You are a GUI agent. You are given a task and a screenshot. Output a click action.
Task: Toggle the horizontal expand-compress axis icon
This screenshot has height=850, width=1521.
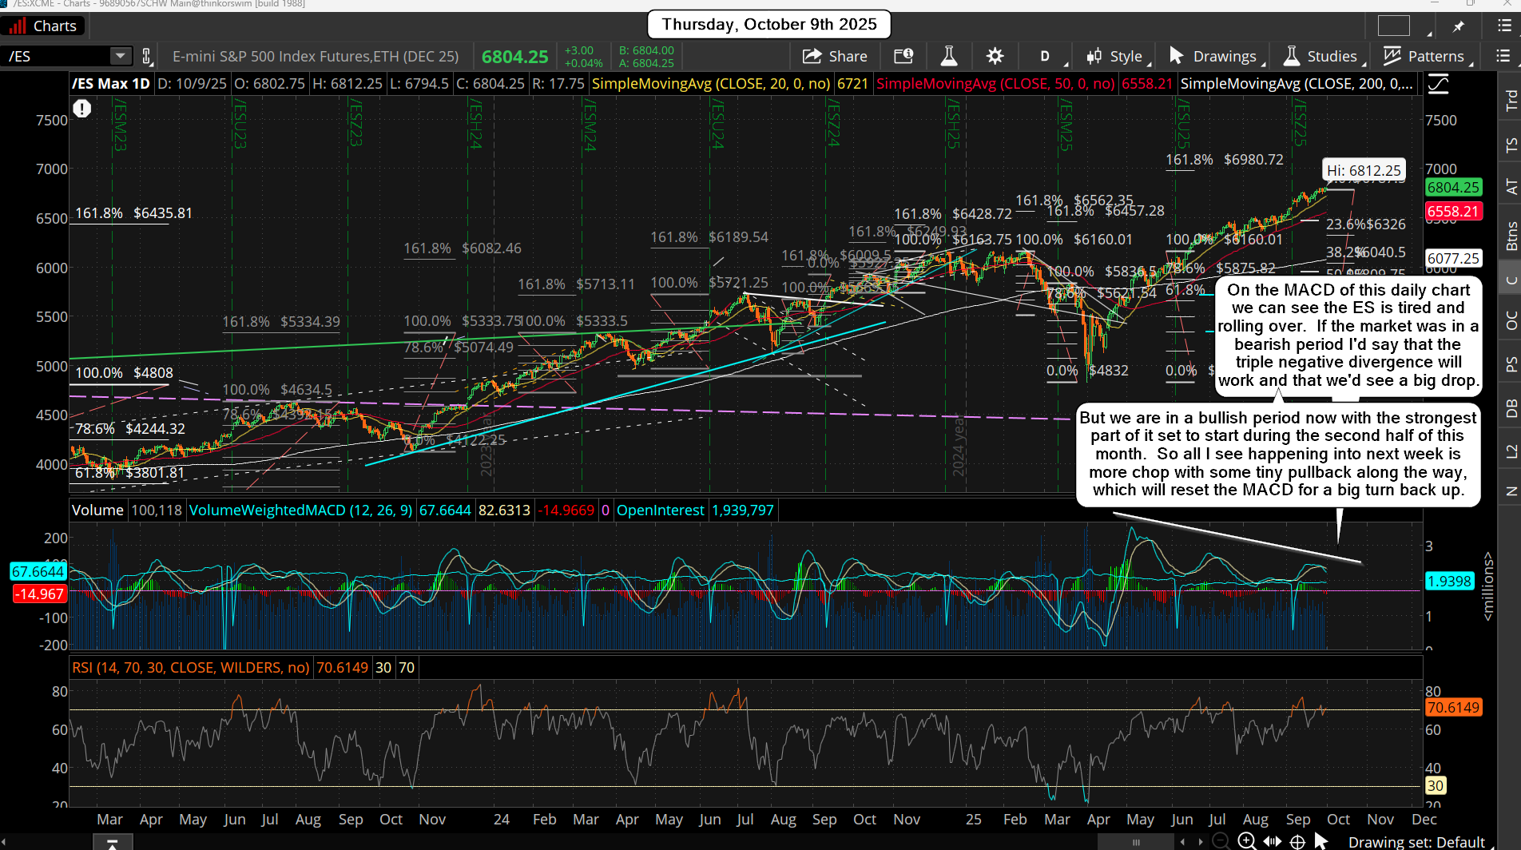coord(1273,841)
